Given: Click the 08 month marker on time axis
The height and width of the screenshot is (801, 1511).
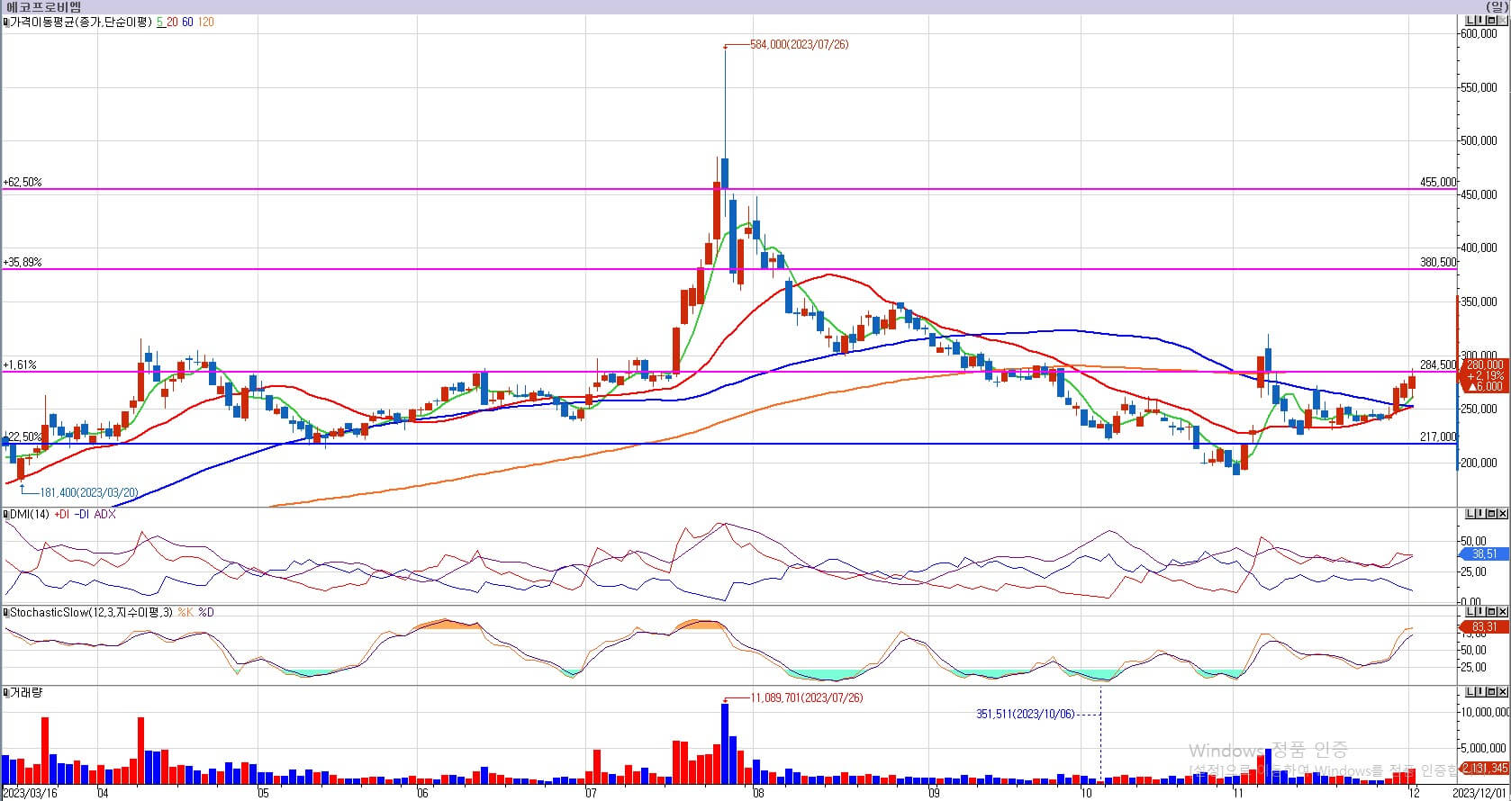Looking at the screenshot, I should pyautogui.click(x=758, y=793).
